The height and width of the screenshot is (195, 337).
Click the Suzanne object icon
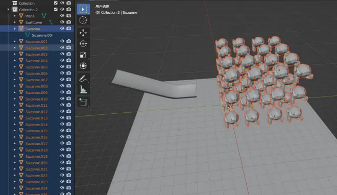[21, 29]
